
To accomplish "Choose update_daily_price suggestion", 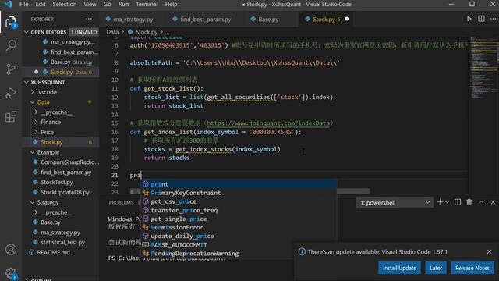I will (x=239, y=236).
